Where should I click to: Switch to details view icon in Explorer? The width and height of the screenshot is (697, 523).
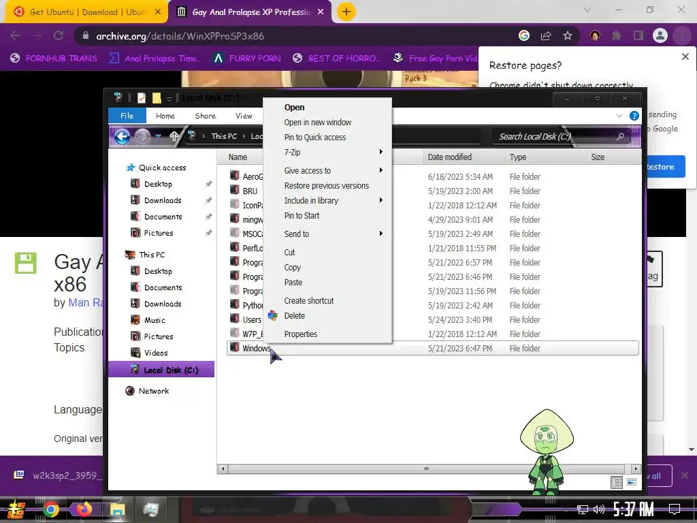(x=616, y=482)
